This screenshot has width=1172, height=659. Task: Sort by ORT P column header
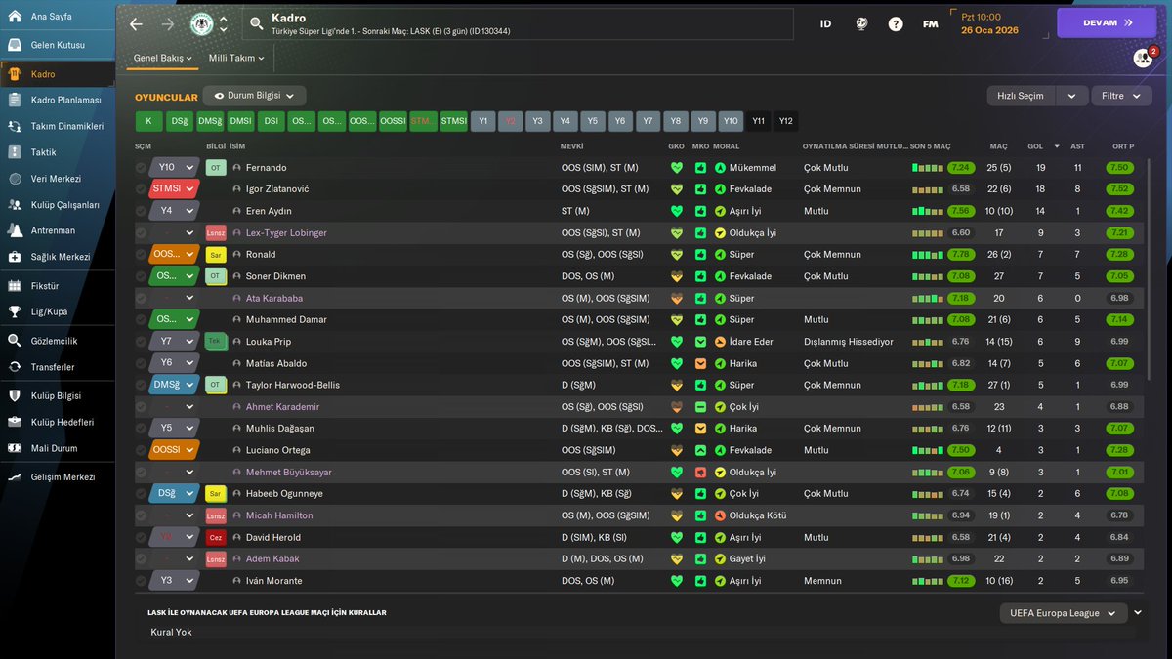pyautogui.click(x=1123, y=146)
